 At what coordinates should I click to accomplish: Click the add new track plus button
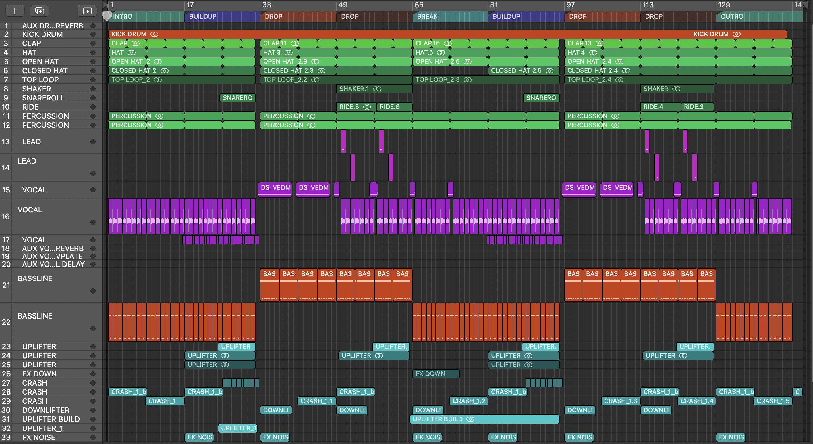click(x=14, y=11)
